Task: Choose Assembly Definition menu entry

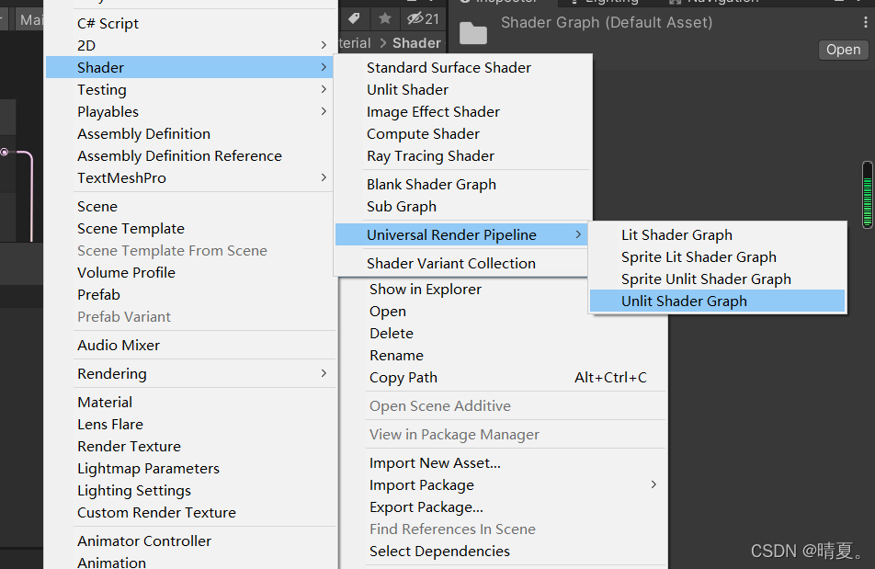Action: [189, 134]
